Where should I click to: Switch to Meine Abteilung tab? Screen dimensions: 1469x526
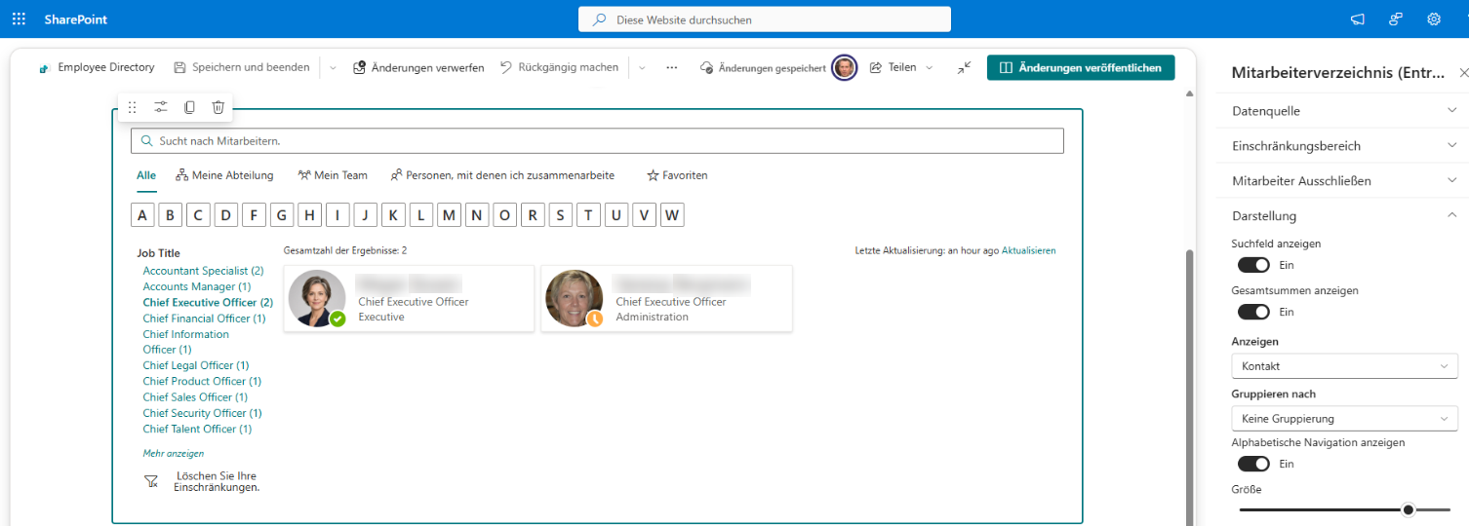tap(225, 175)
